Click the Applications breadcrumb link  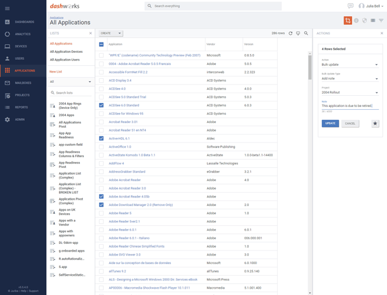(56, 17)
